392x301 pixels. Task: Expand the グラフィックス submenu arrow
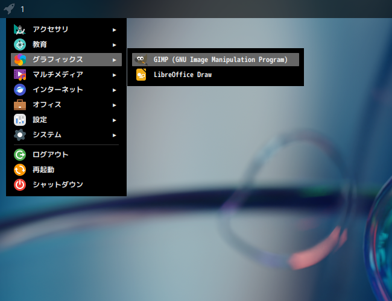(114, 60)
